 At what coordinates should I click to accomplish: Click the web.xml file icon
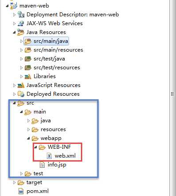[x=49, y=156]
